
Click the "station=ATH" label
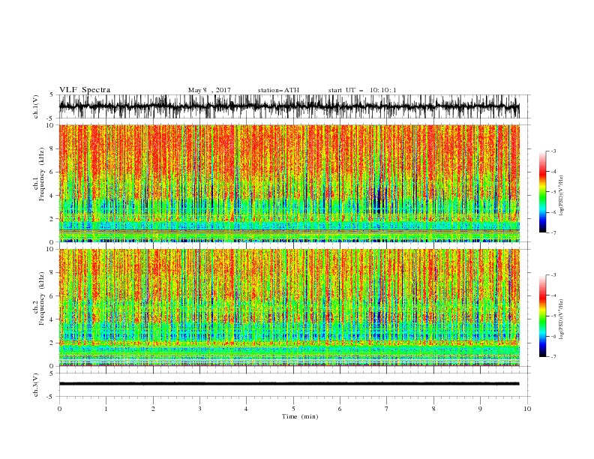(x=278, y=90)
